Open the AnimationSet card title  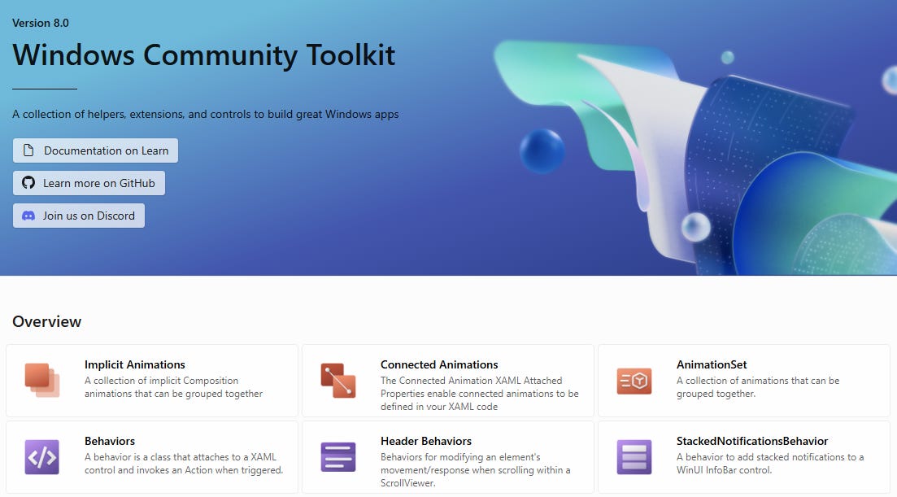coord(712,364)
